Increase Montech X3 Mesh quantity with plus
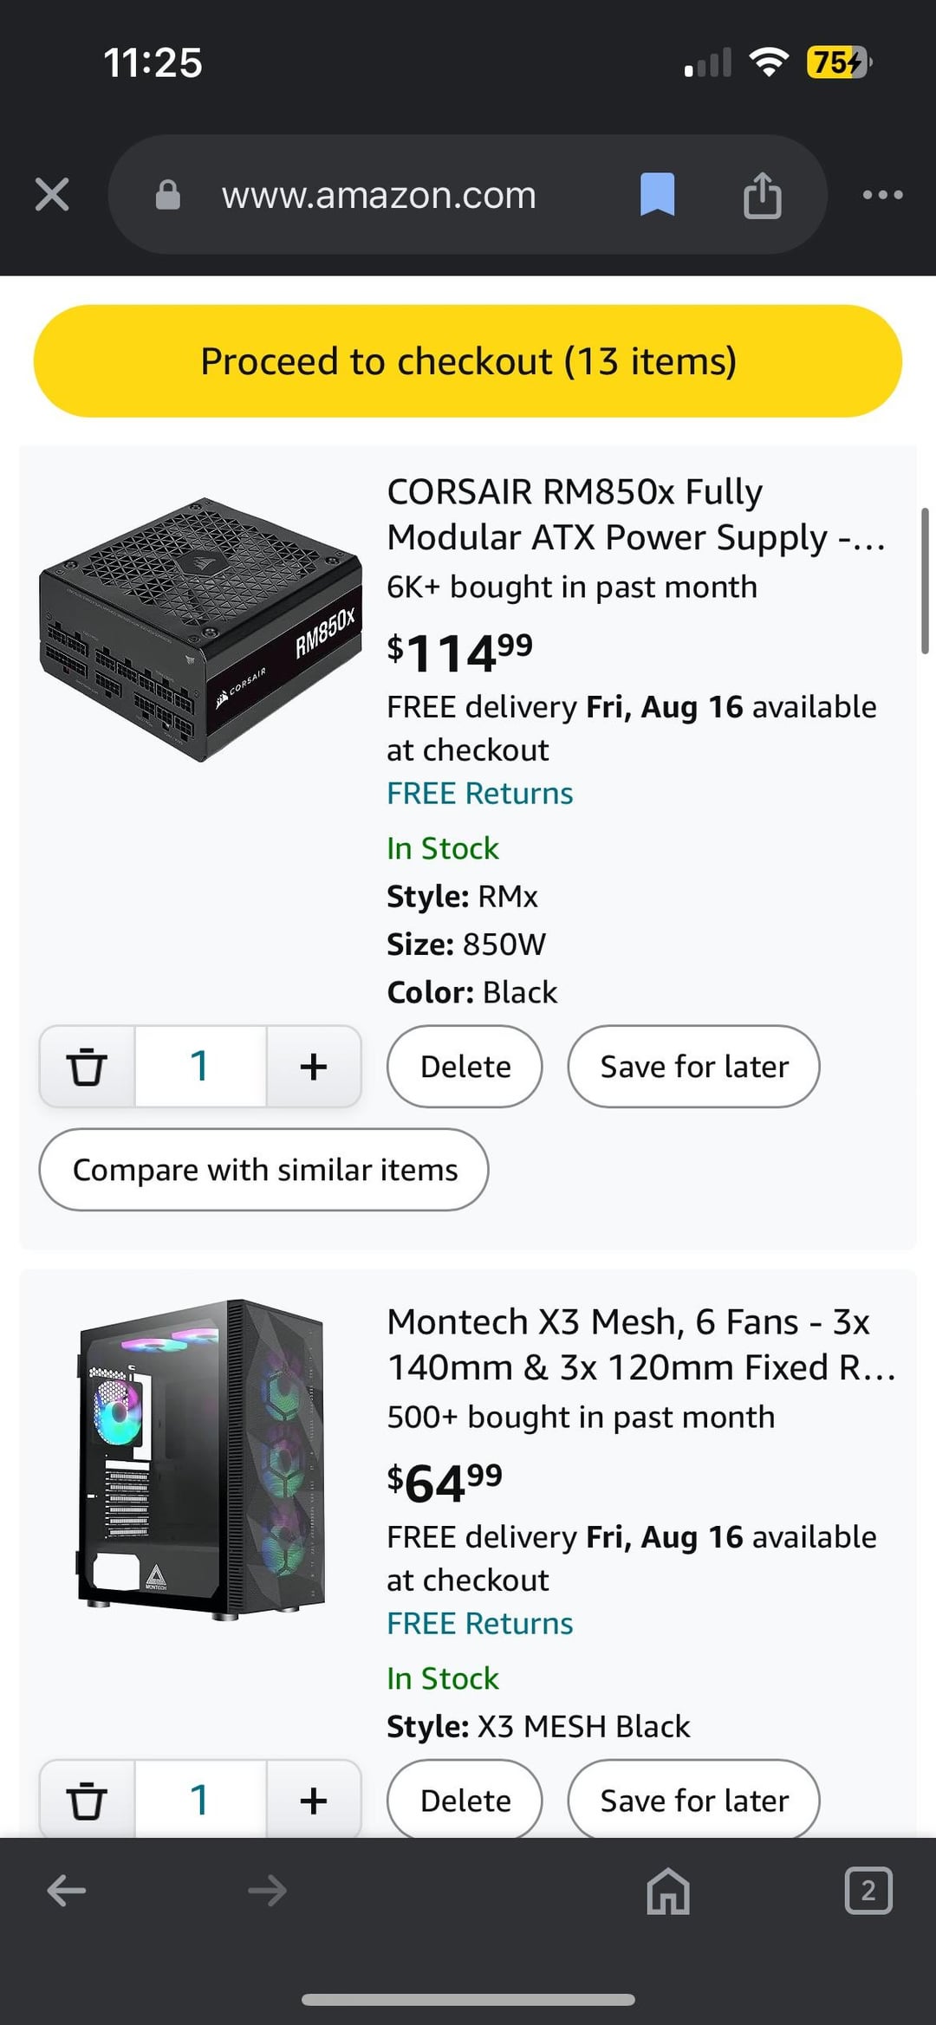Screen dimensions: 936x2025 point(314,1800)
